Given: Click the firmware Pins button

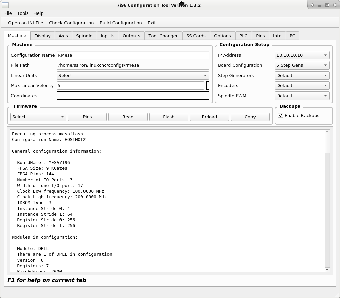Looking at the screenshot, I should (x=87, y=117).
